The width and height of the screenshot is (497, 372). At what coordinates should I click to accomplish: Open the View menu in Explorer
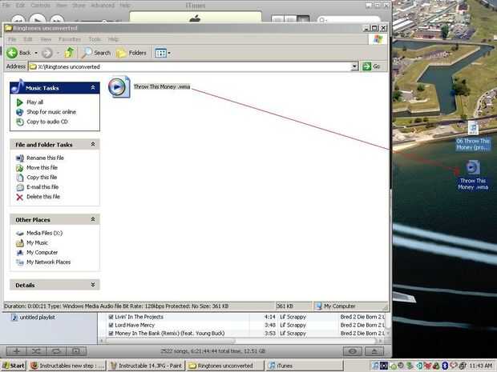click(46, 39)
